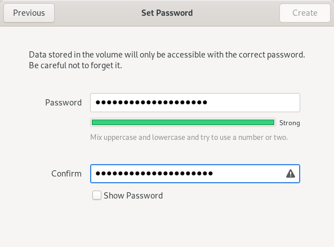The width and height of the screenshot is (334, 247).
Task: Click the Show Password label text
Action: [x=133, y=196]
